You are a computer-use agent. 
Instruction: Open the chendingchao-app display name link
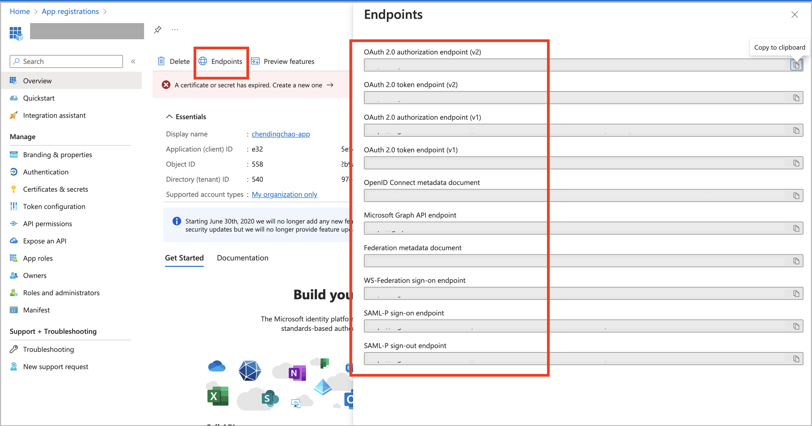click(x=281, y=134)
